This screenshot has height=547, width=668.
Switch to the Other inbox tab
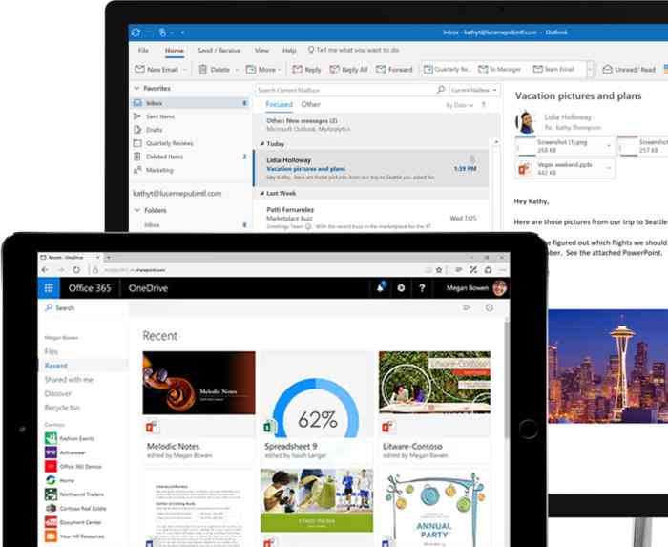click(310, 104)
